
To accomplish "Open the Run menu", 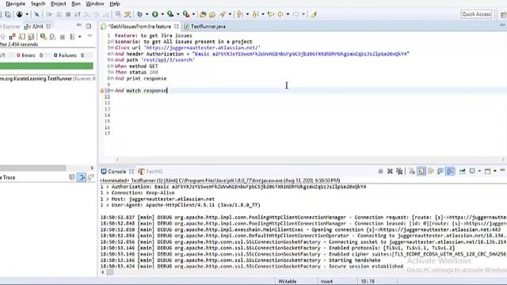I will (x=76, y=4).
